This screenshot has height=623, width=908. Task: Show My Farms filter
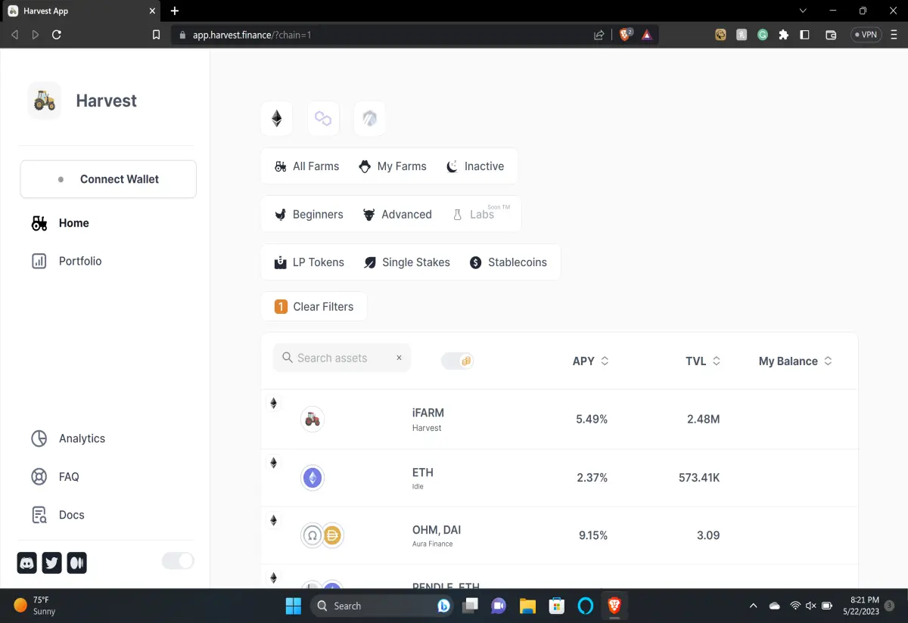coord(392,166)
